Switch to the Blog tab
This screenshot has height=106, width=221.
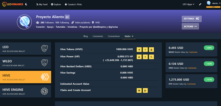[x=85, y=36]
